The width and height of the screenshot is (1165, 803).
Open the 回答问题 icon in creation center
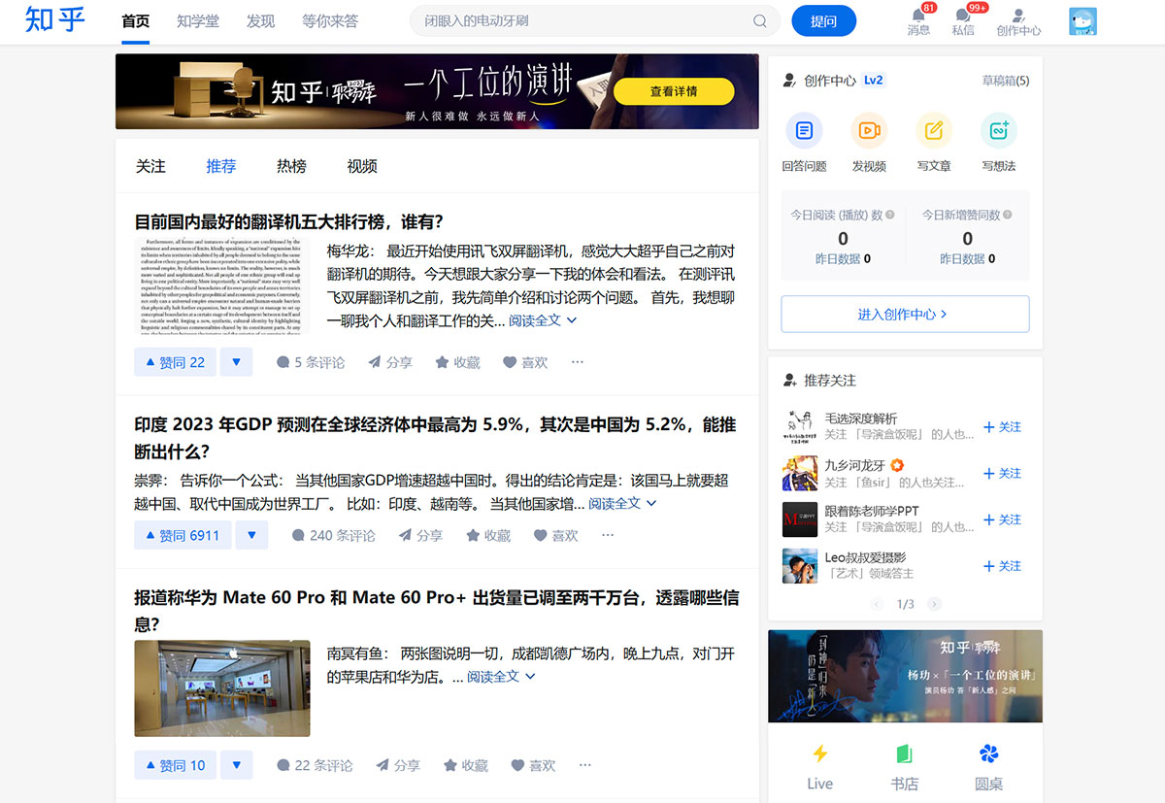point(804,130)
